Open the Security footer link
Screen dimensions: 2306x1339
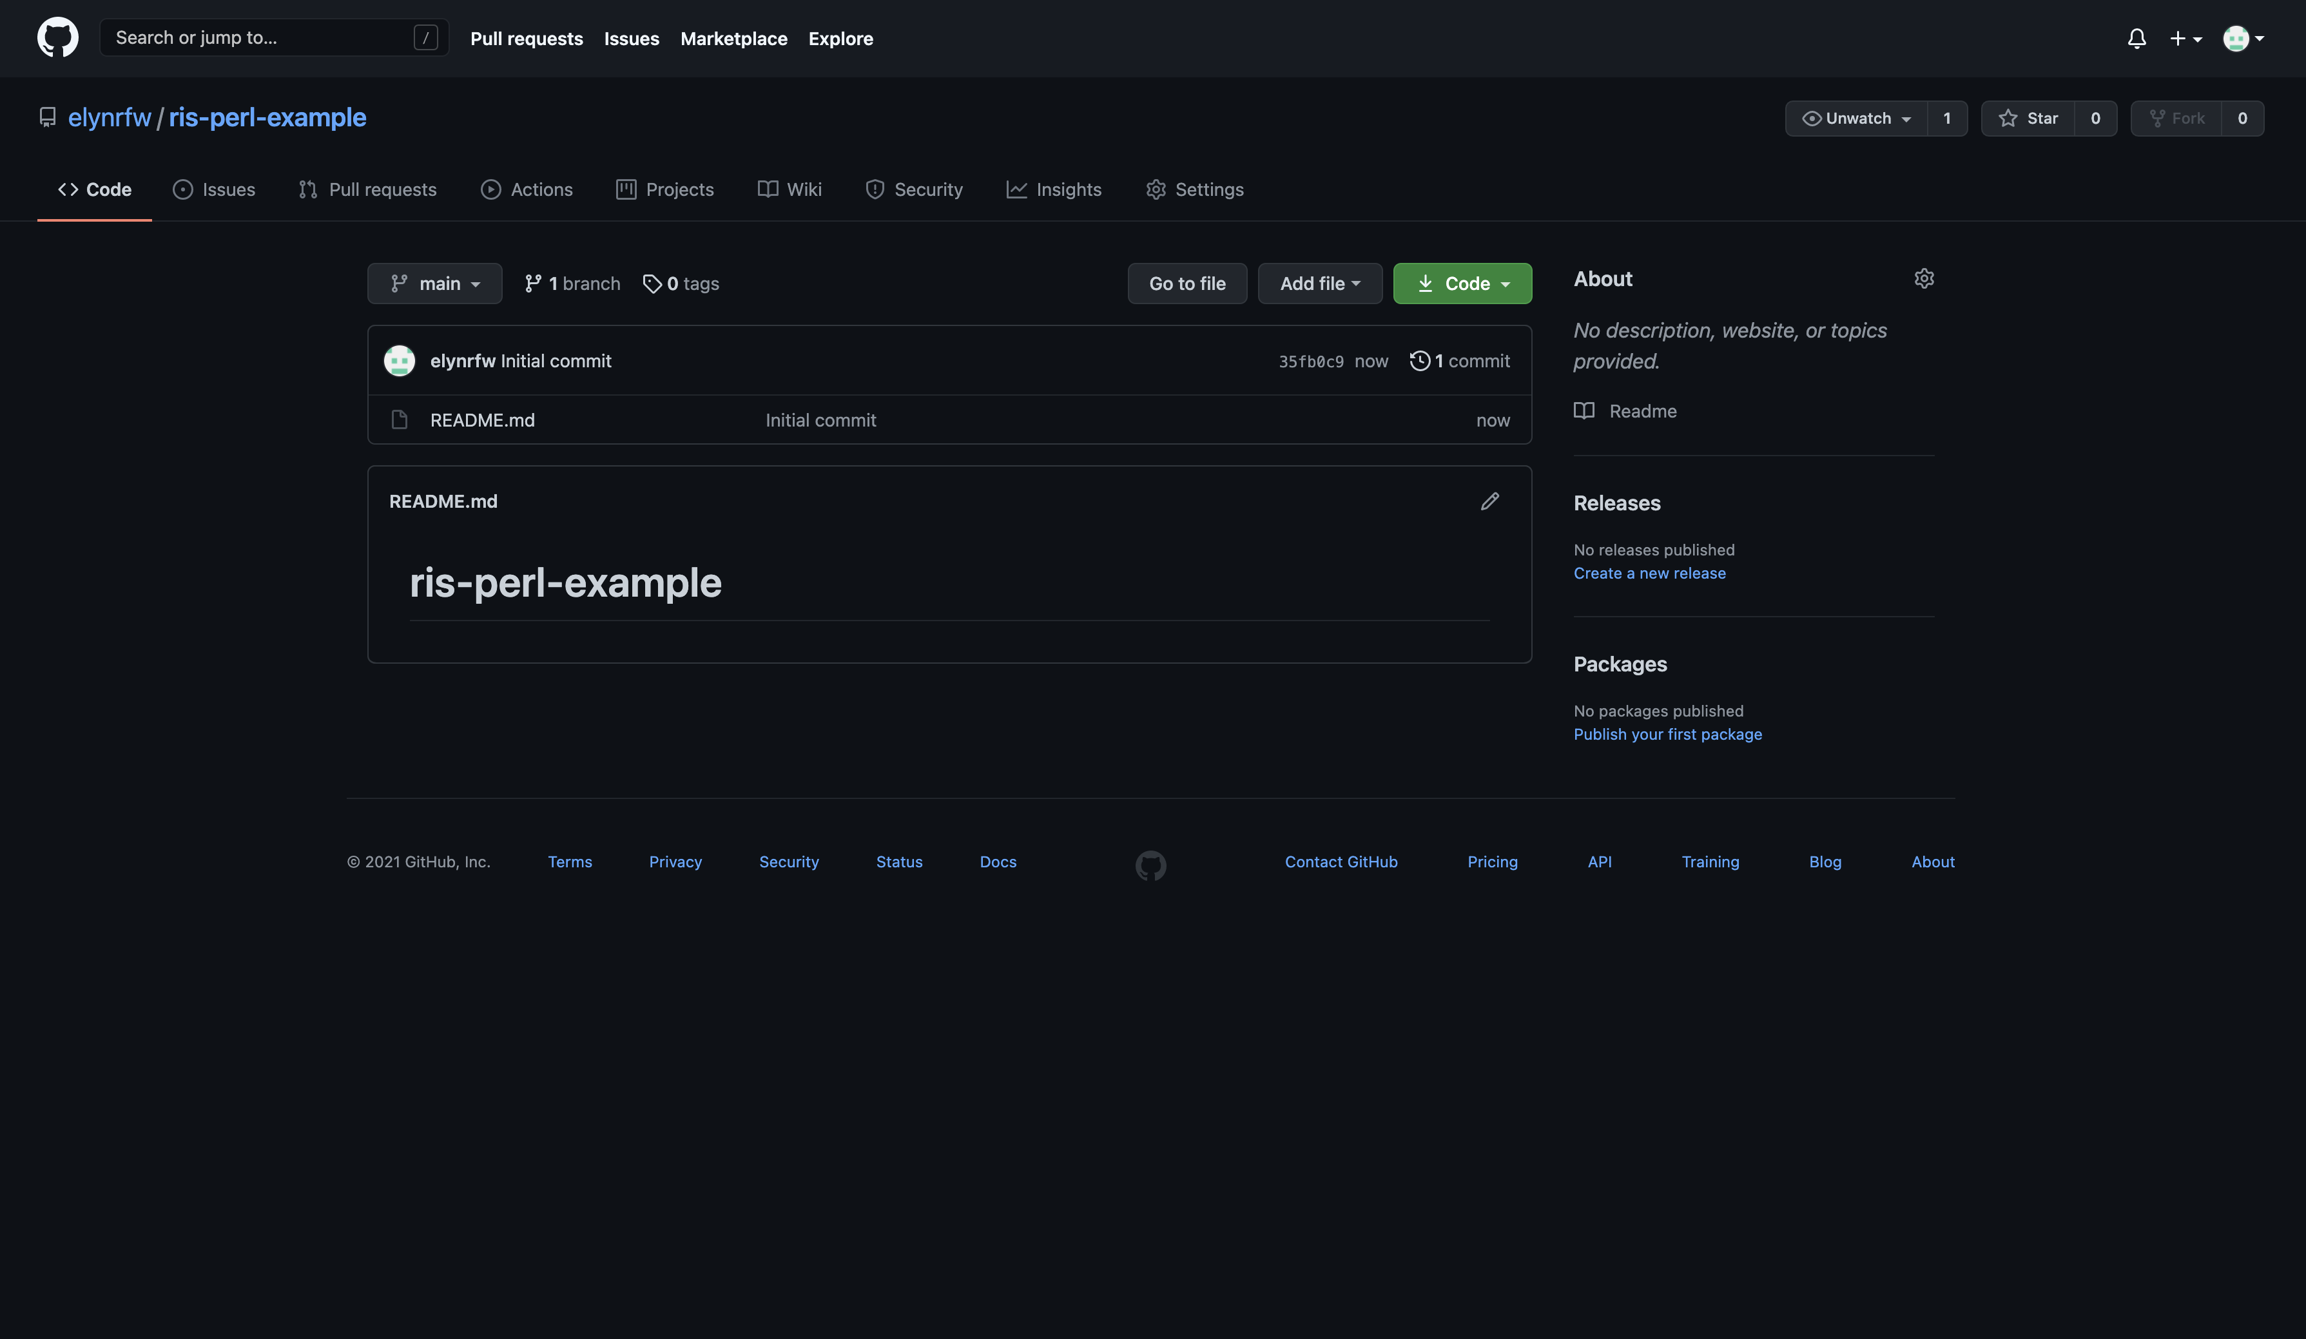(789, 862)
